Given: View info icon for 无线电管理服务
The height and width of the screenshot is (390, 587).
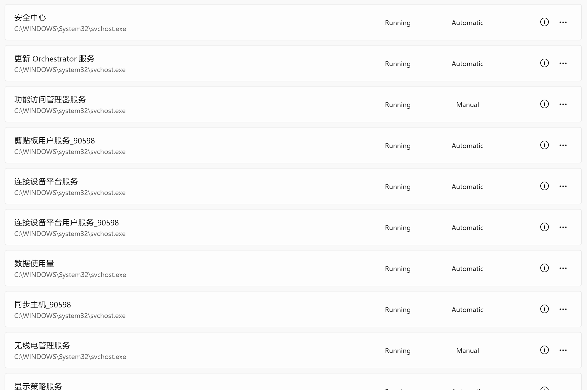Looking at the screenshot, I should point(544,350).
